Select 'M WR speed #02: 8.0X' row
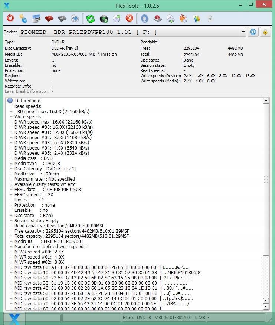 pyautogui.click(x=39, y=262)
